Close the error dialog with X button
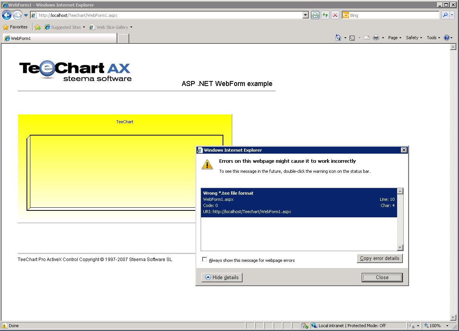Image resolution: width=459 pixels, height=331 pixels. pos(404,150)
